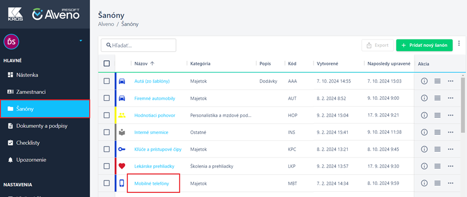
Task: Open three-dot actions for Lekárske prehliadky row
Action: 450,166
